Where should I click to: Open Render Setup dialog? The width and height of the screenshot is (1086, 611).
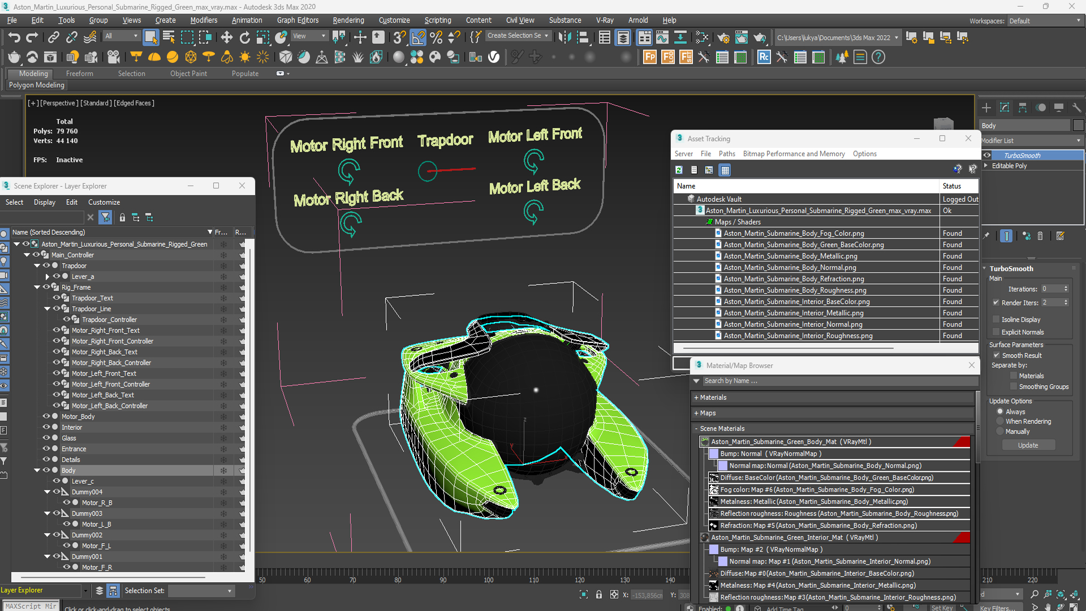click(x=723, y=37)
